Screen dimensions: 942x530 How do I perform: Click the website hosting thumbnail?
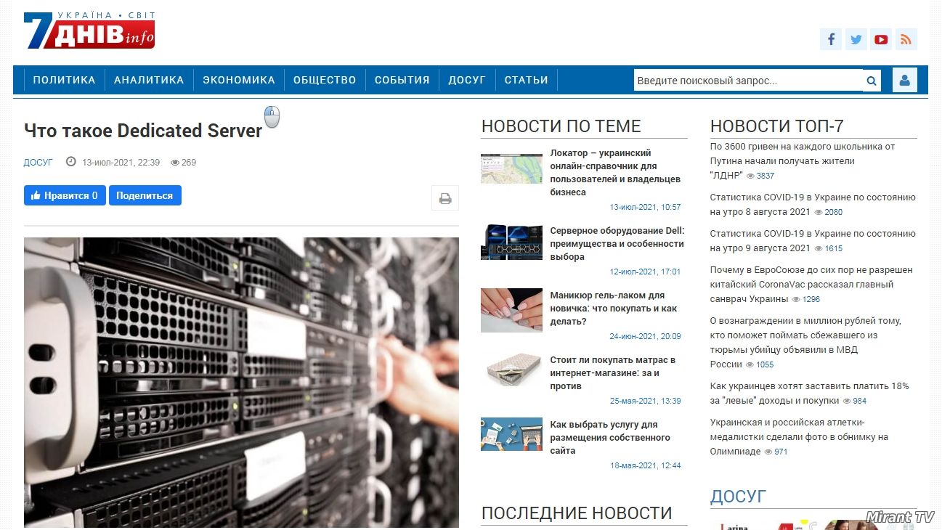(x=511, y=434)
